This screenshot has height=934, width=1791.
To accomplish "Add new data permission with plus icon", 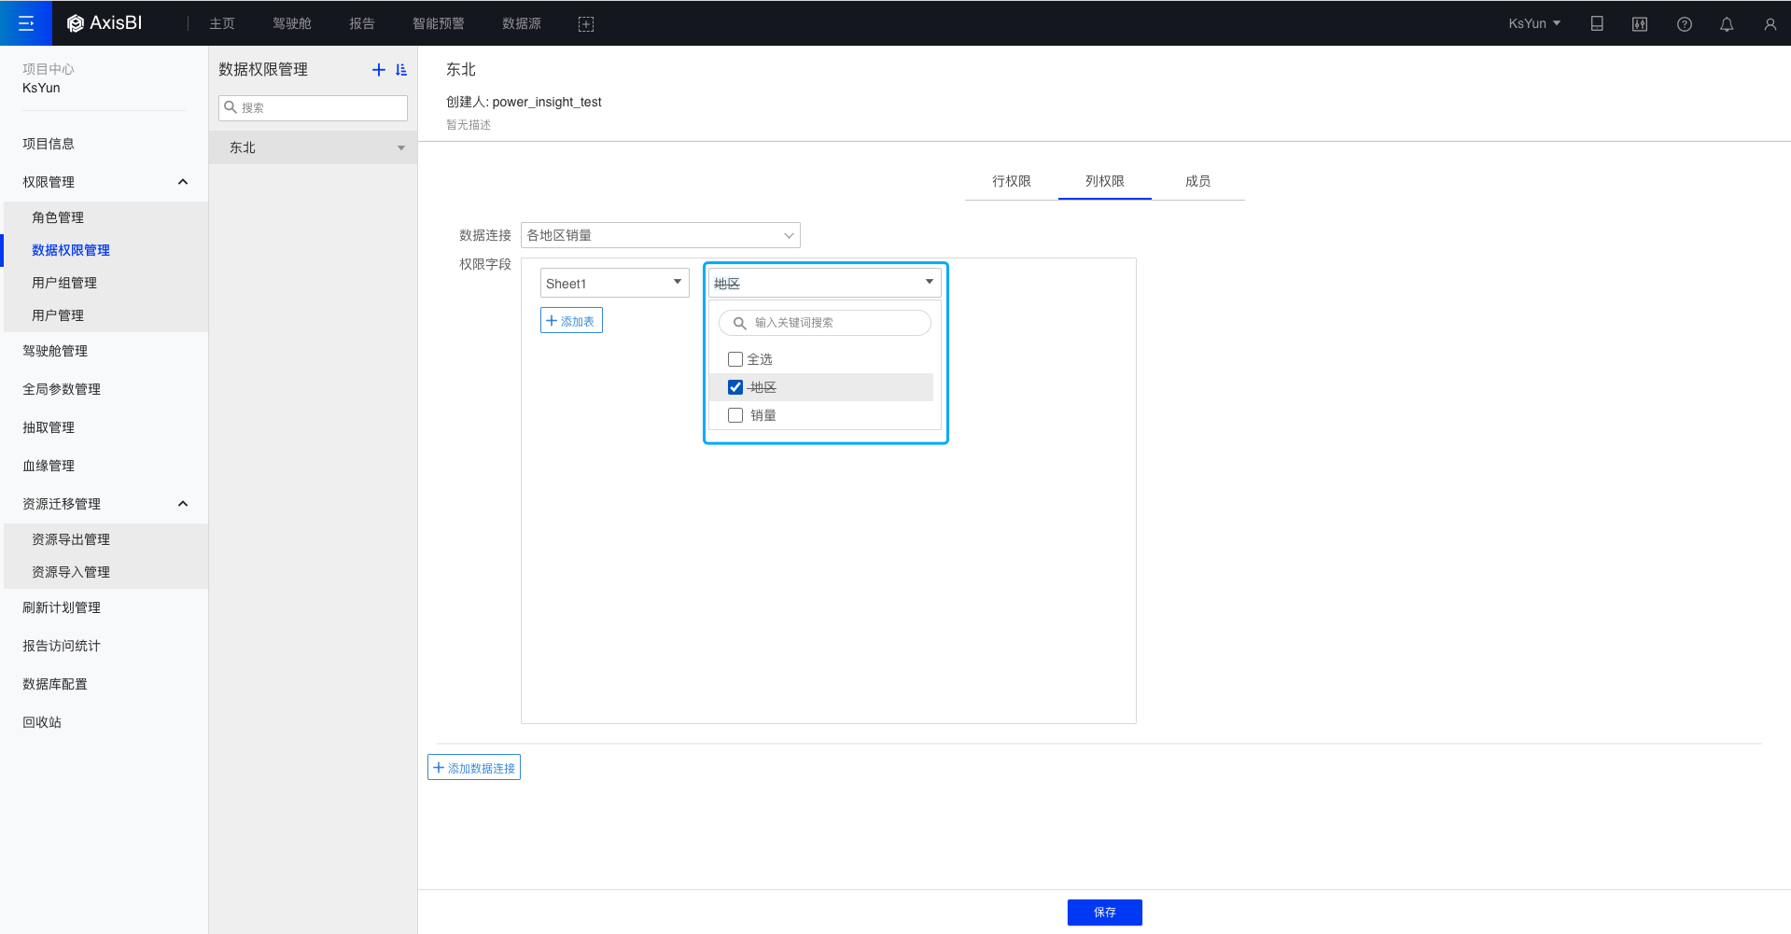I will (378, 70).
